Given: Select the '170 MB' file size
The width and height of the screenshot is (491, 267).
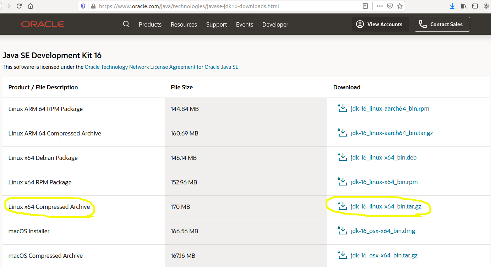Looking at the screenshot, I should click(180, 207).
